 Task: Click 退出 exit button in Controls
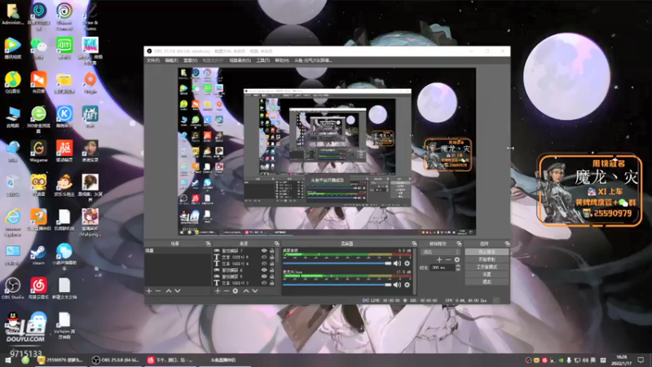[x=487, y=282]
